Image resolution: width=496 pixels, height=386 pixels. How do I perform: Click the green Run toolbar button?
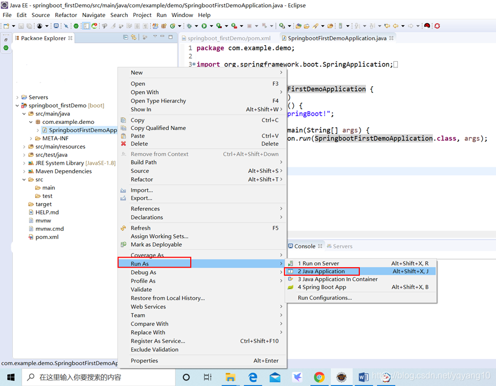point(204,26)
